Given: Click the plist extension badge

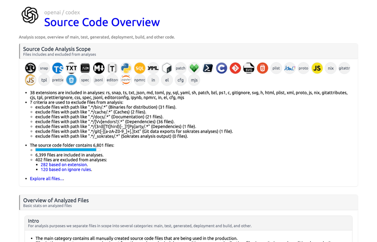Looking at the screenshot, I should (276, 68).
